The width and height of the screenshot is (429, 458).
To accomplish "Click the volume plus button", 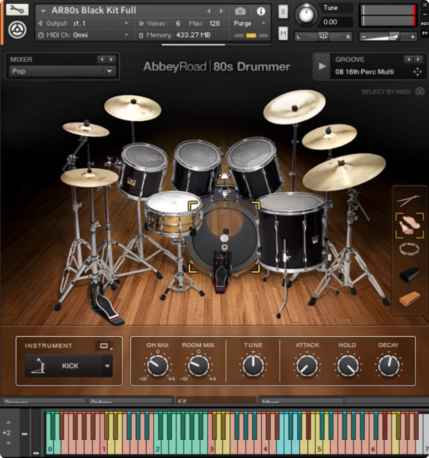I will (413, 37).
